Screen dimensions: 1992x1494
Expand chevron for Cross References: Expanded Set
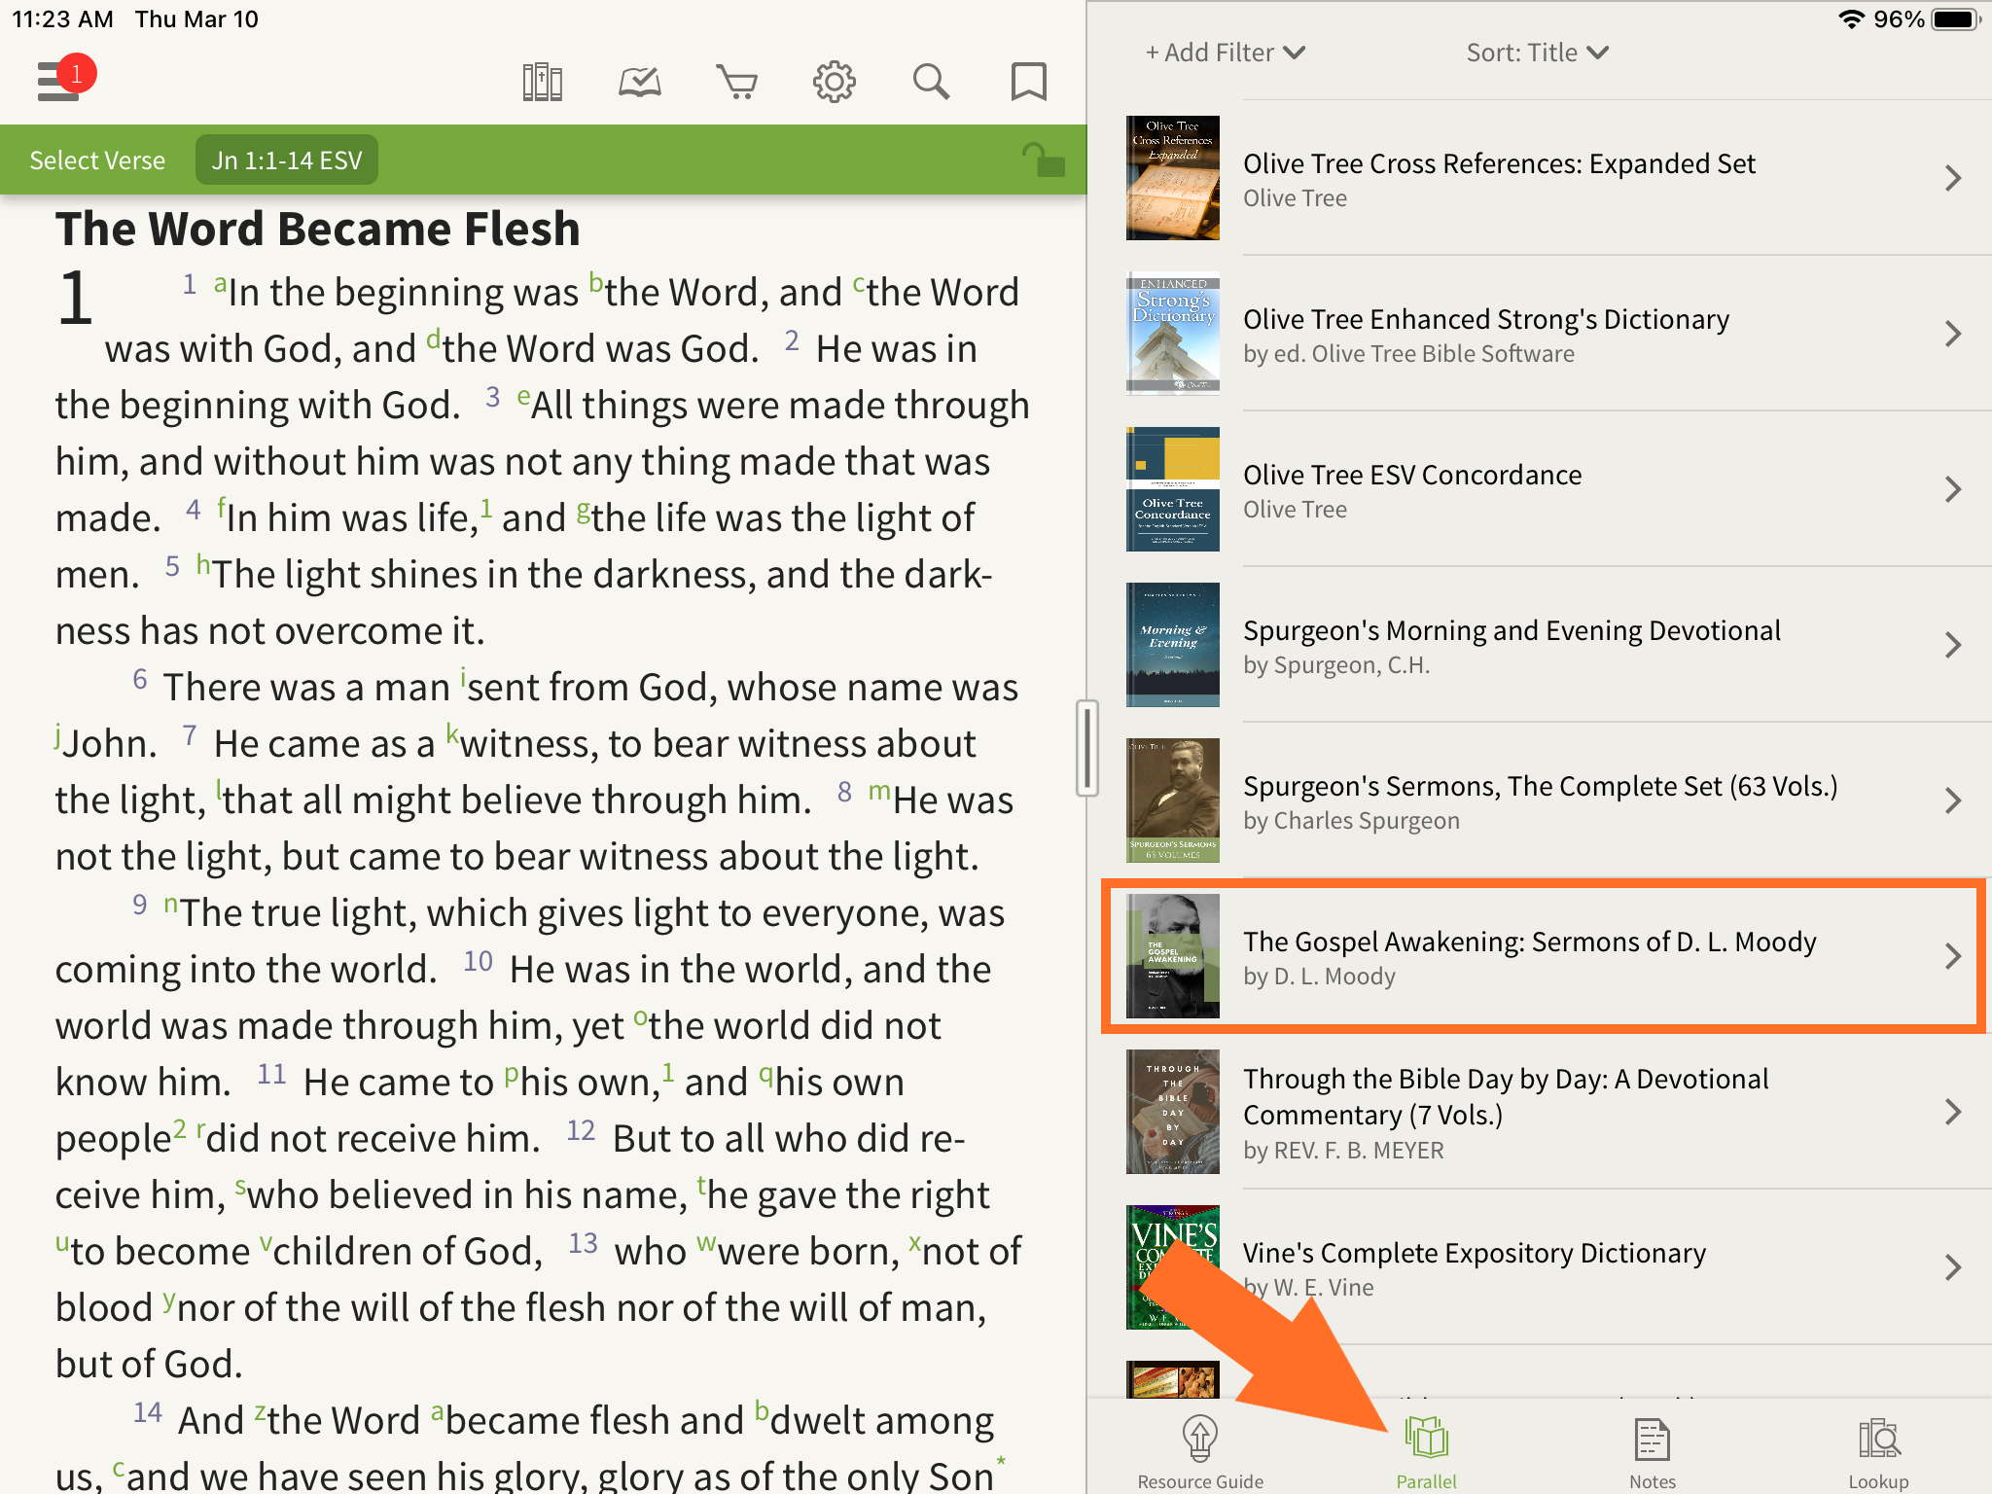click(x=1952, y=178)
